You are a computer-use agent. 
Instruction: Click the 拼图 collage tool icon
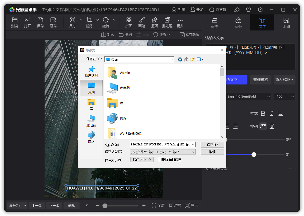click(129, 20)
